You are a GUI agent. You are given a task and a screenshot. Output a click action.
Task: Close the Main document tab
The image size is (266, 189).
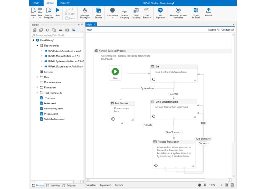point(95,24)
